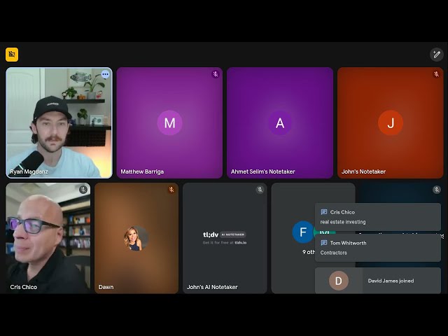The image size is (448, 336).
Task: Click the chat icon beside Cris Chico's message
Action: [x=324, y=212]
